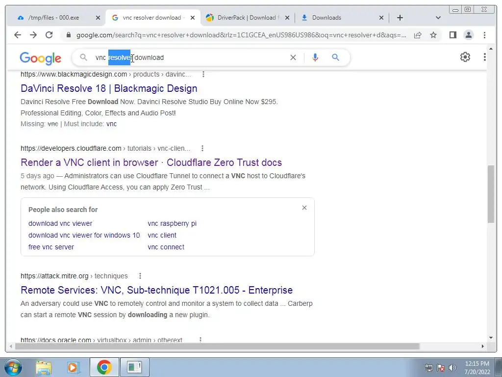
Task: Click scroll left arrow at bottom
Action: point(11,346)
